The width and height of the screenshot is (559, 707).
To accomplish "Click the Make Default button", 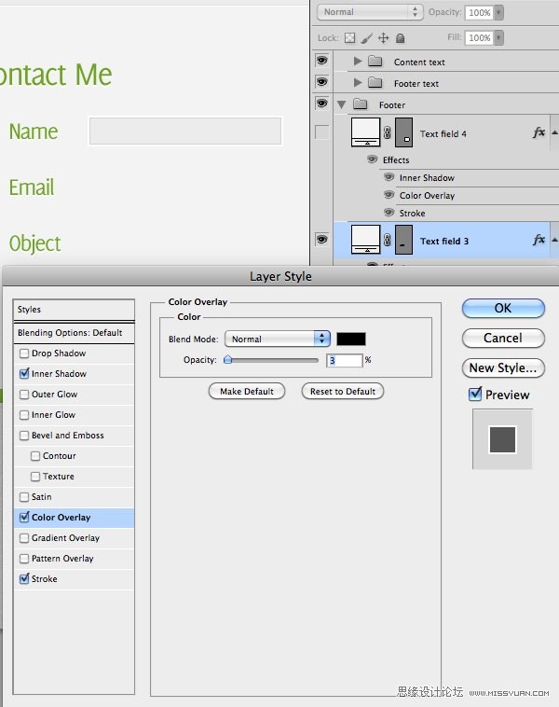I will pyautogui.click(x=247, y=392).
